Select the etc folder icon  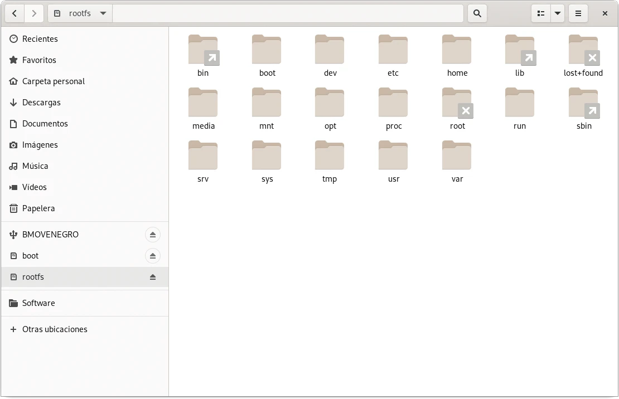point(393,50)
